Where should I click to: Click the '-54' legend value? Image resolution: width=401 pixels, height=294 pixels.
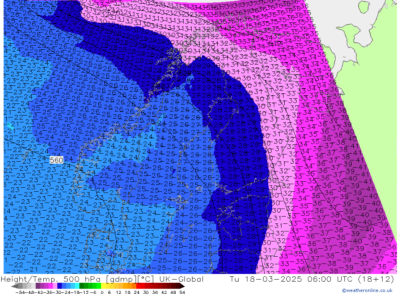[20, 292]
